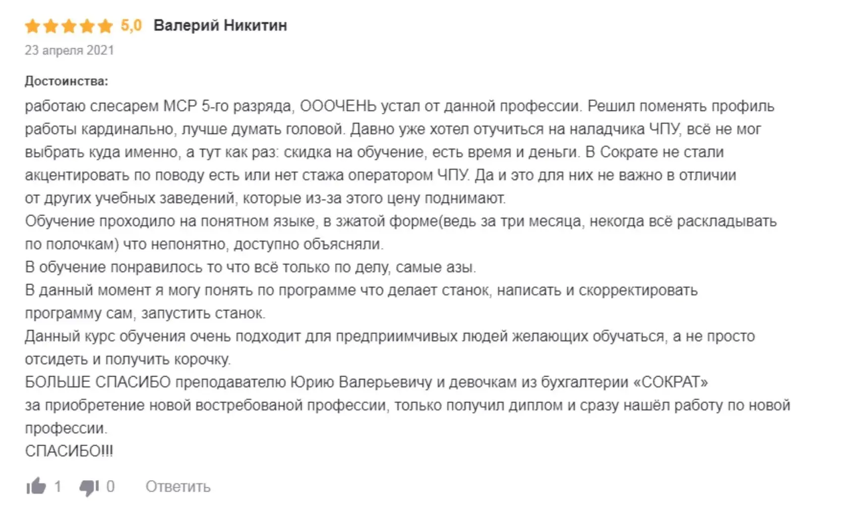Click the thumbs-up like icon

click(x=36, y=486)
